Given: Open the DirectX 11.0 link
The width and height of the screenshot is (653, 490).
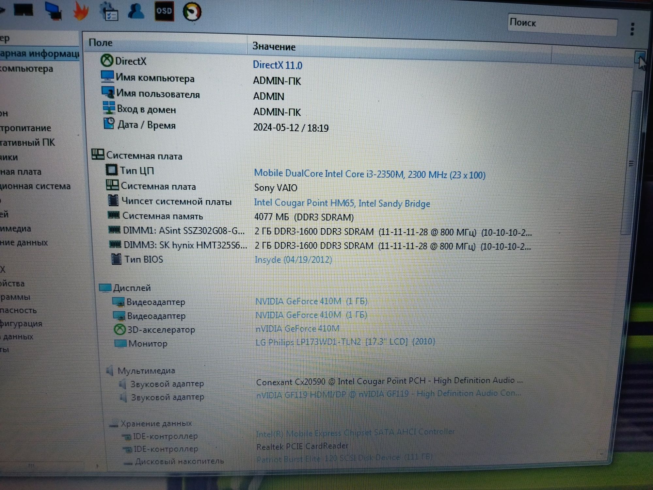Looking at the screenshot, I should point(278,65).
